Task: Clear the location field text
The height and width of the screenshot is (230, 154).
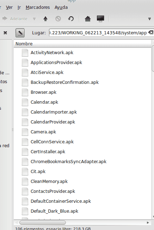Action: (x=150, y=33)
